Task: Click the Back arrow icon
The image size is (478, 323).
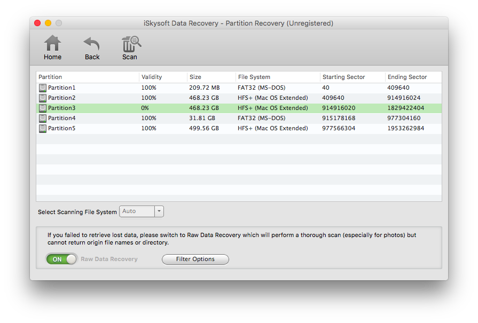Action: click(92, 44)
